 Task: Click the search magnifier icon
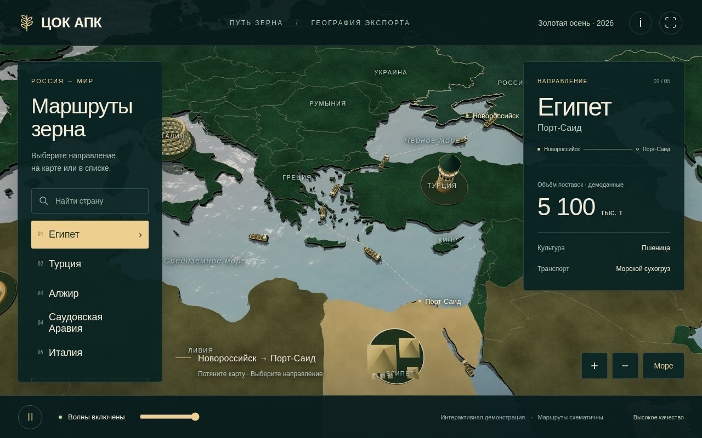pyautogui.click(x=44, y=201)
